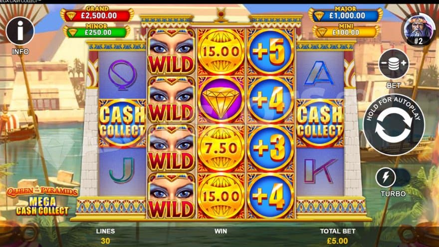Click the purple Q card symbol
The width and height of the screenshot is (439, 247).
pos(122,75)
